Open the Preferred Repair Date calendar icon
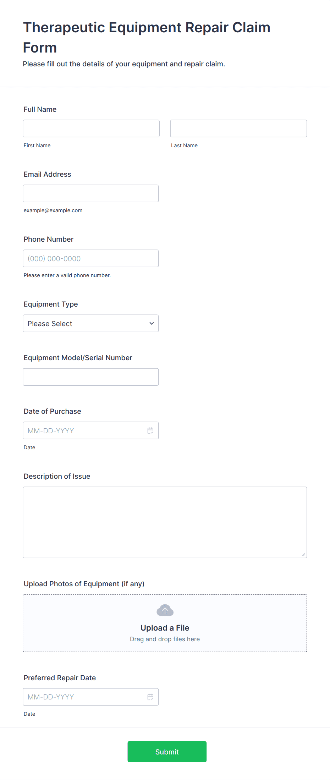 pos(150,697)
